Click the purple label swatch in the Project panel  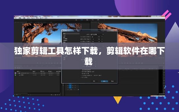click(x=15, y=73)
